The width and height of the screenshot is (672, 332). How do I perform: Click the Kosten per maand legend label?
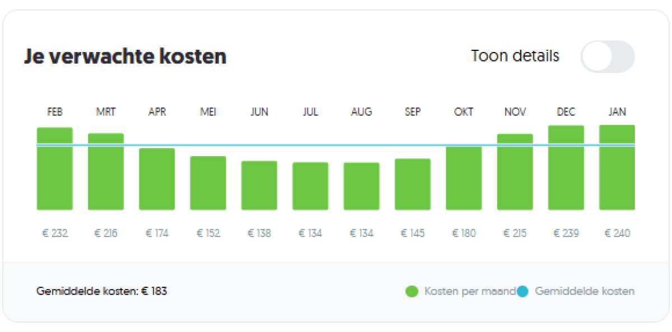[469, 291]
